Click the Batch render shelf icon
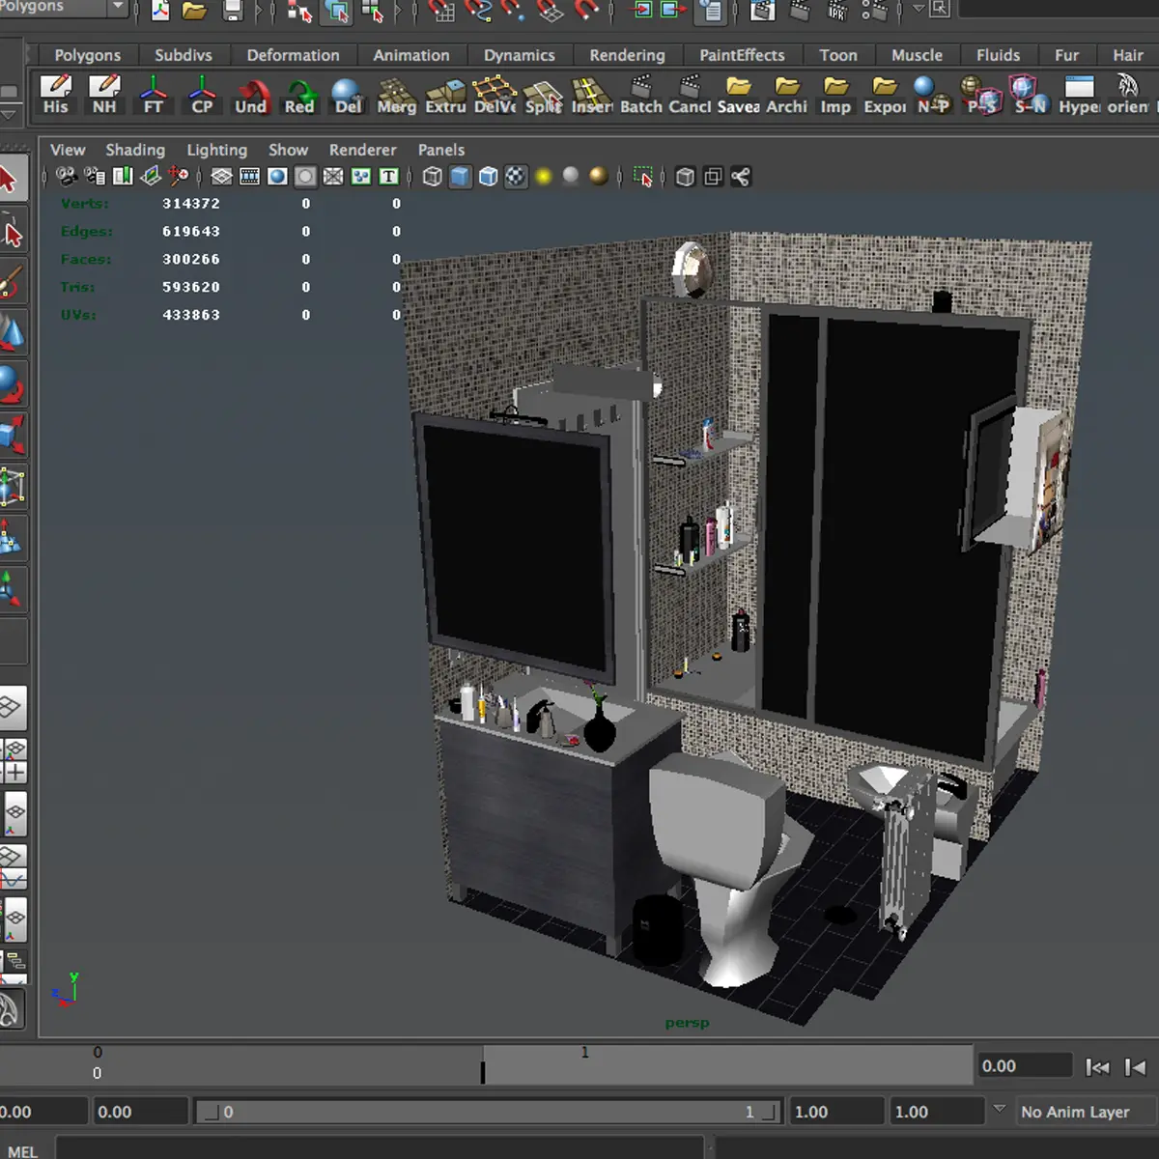The width and height of the screenshot is (1159, 1159). click(x=640, y=96)
